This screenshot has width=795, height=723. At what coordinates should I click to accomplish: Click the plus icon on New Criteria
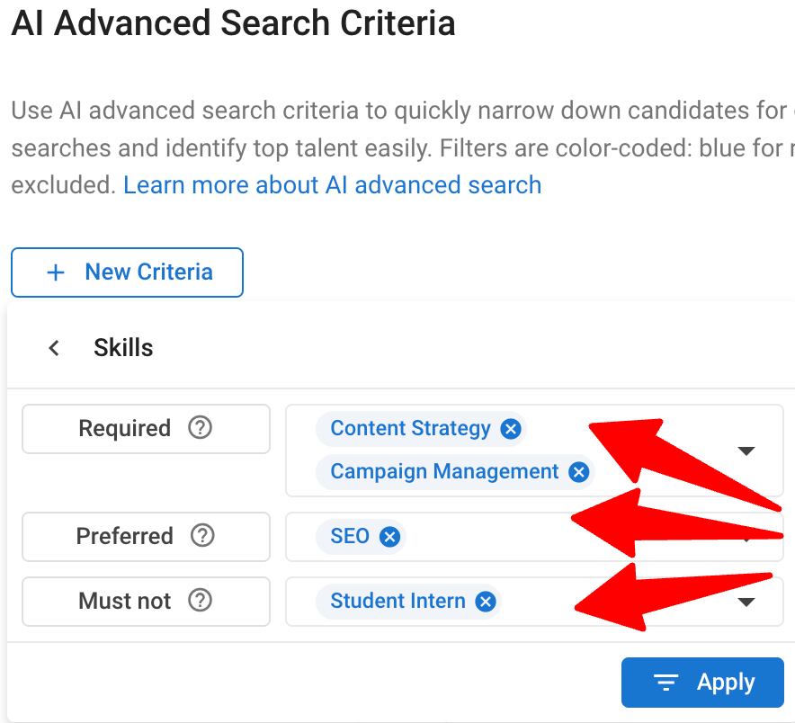pyautogui.click(x=56, y=272)
